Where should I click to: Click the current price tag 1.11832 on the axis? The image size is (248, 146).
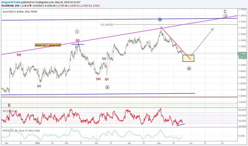(x=243, y=54)
